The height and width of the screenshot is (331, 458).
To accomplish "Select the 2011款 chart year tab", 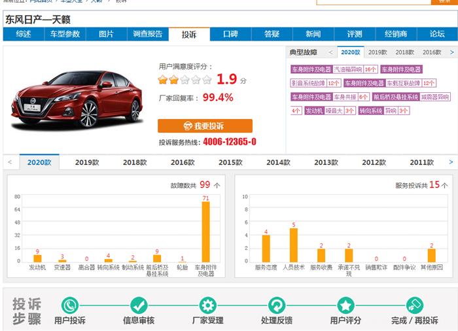I will click(x=422, y=162).
